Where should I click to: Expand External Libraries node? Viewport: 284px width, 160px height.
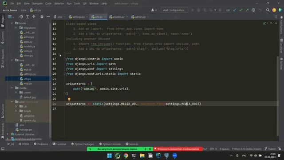[x=8, y=134]
